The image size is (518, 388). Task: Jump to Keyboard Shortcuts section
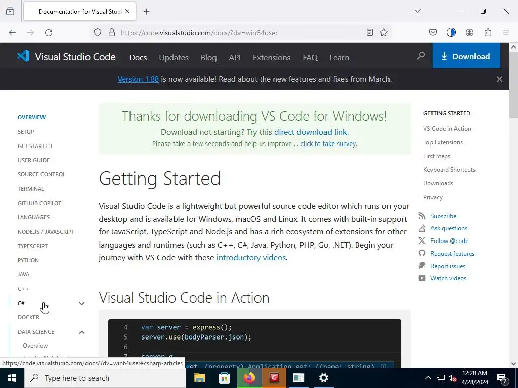click(x=449, y=170)
